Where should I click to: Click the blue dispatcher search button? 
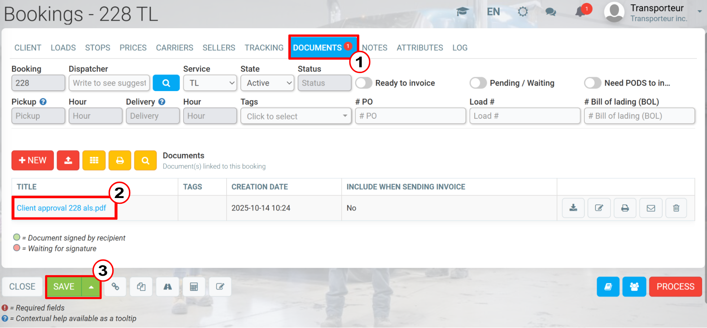166,83
